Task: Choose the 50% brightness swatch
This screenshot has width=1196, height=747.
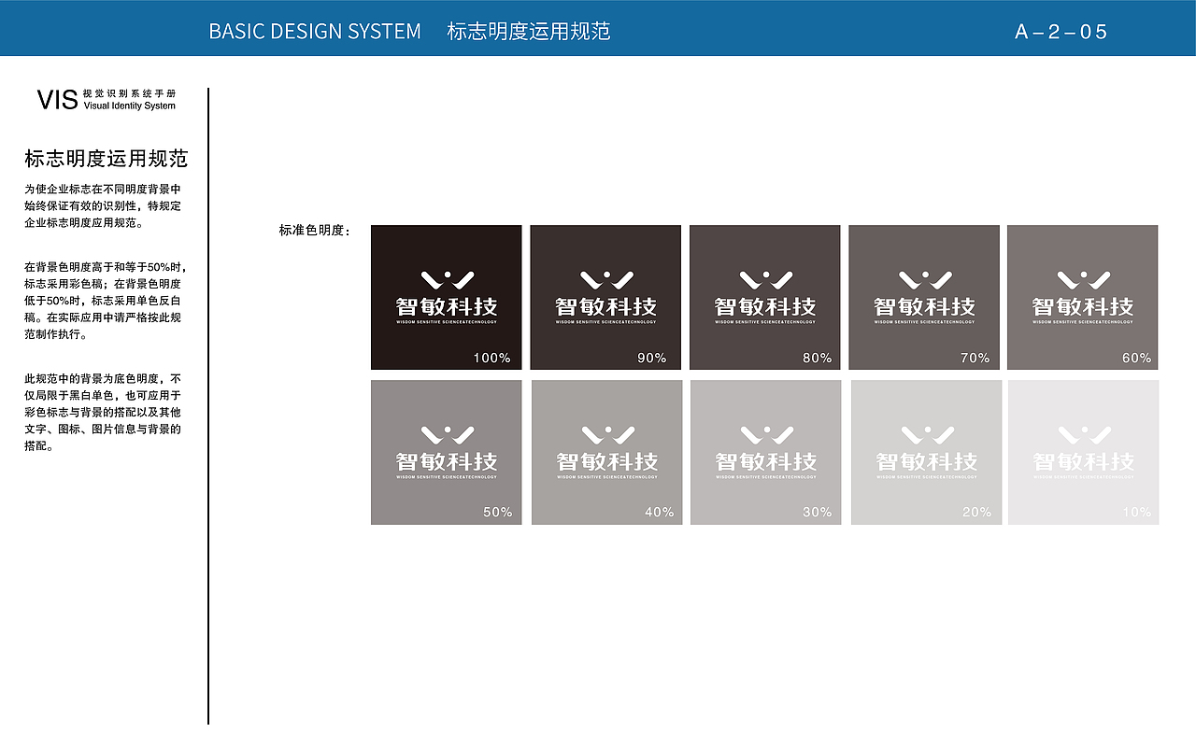Action: pos(447,452)
